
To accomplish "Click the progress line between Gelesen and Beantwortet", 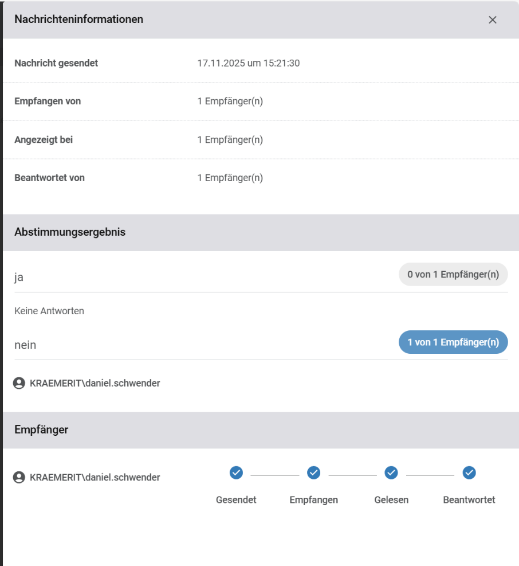I will [x=430, y=473].
